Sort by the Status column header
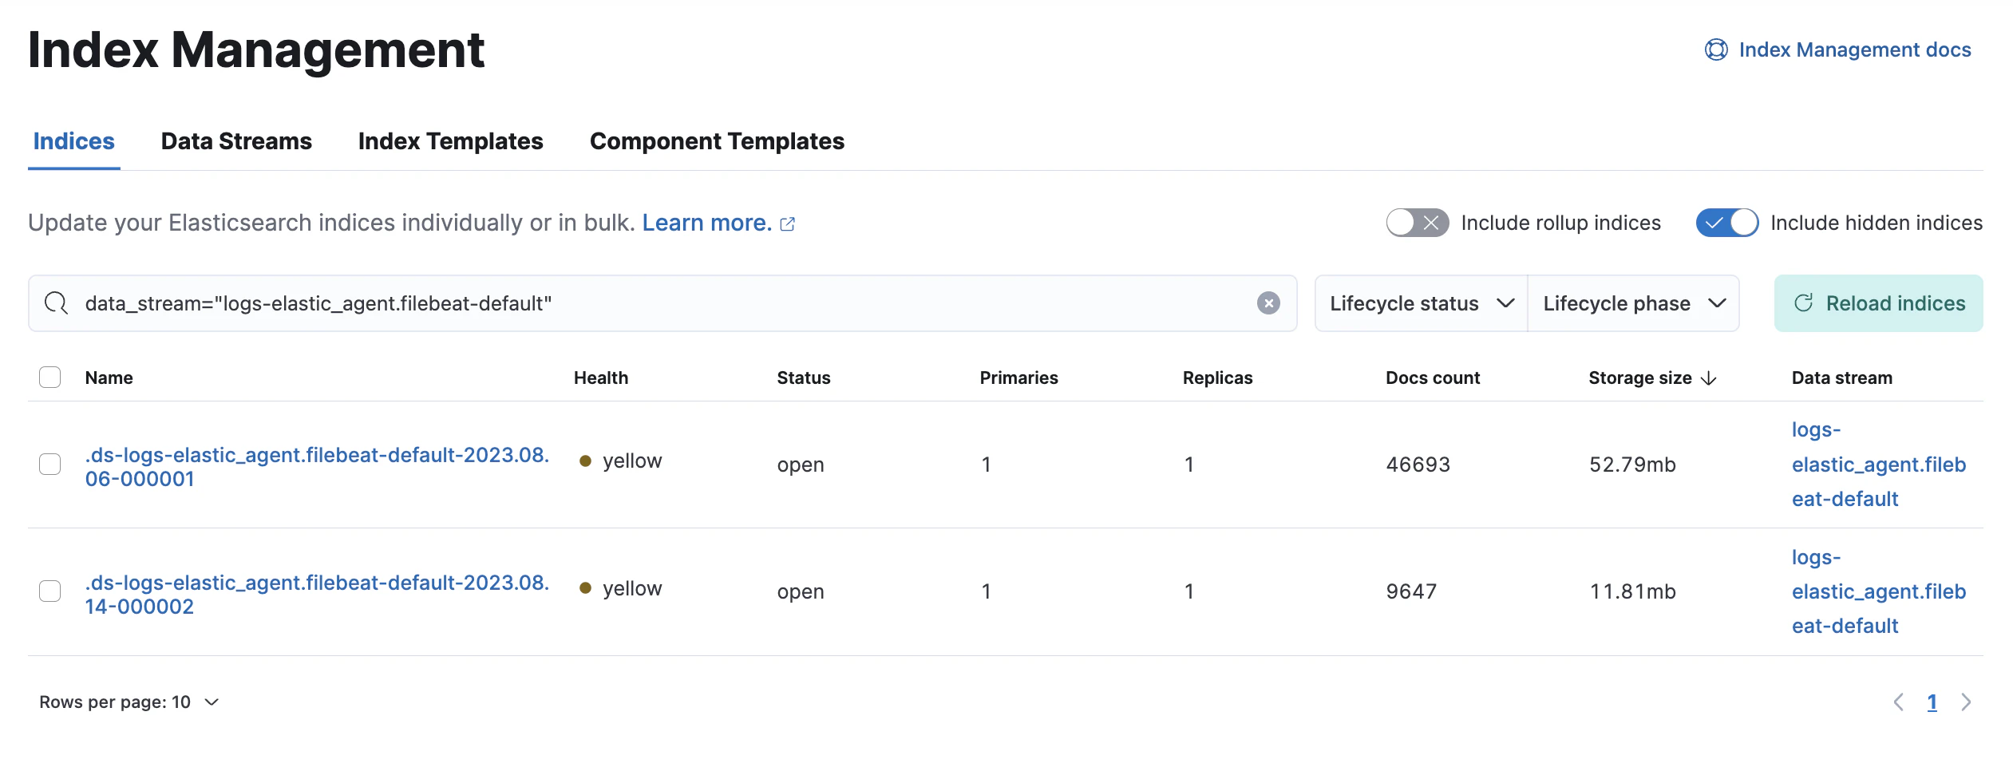Screen dimensions: 2013x779 [804, 378]
